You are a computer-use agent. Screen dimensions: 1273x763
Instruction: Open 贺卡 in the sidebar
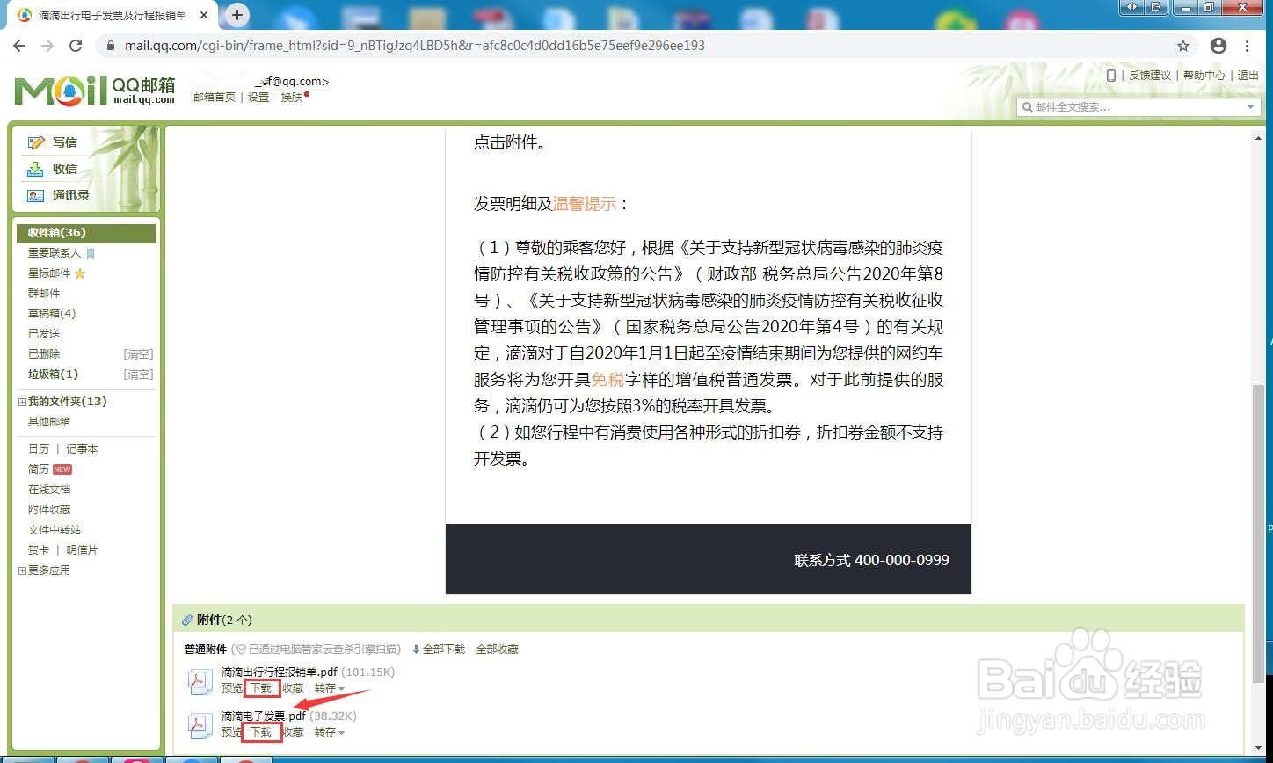[x=39, y=550]
